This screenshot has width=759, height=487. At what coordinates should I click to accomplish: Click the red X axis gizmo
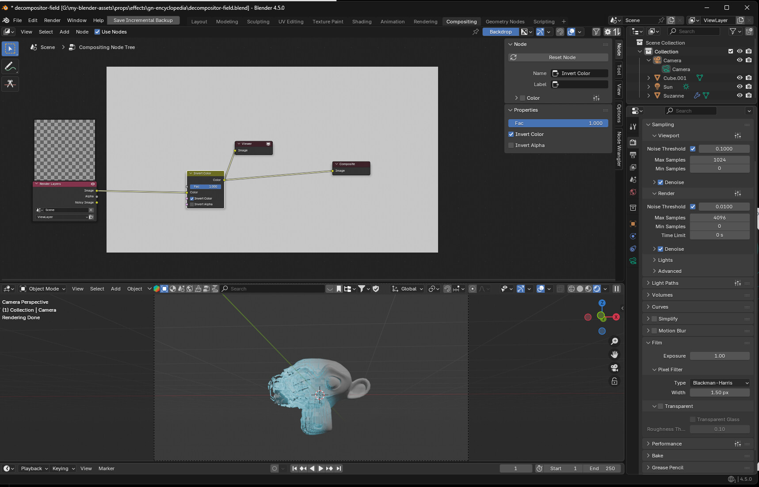[x=616, y=317]
